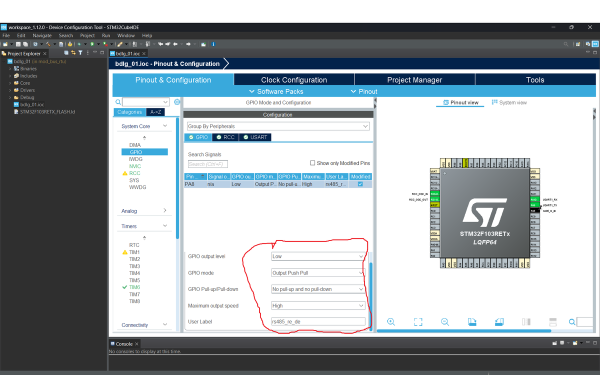Toggle the Modified checkbox for PA8 row
Viewport: 600px width, 375px height.
pos(360,184)
